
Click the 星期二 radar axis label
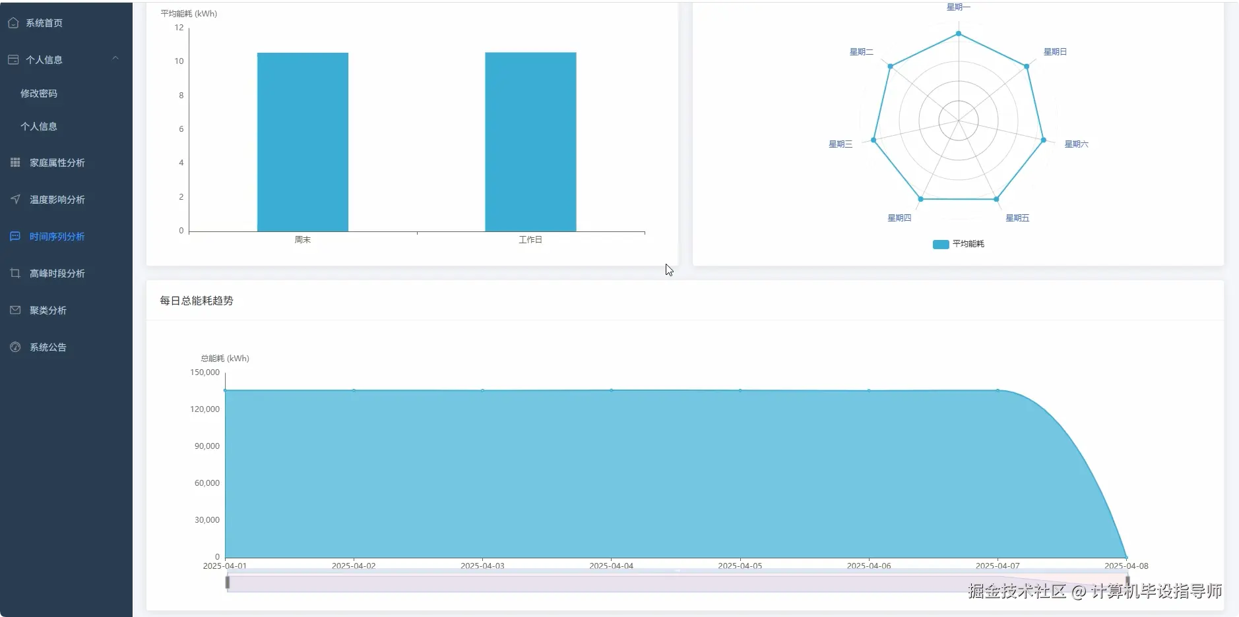(861, 51)
